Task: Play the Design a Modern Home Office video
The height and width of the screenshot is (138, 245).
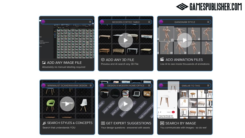Action: pyautogui.click(x=125, y=104)
